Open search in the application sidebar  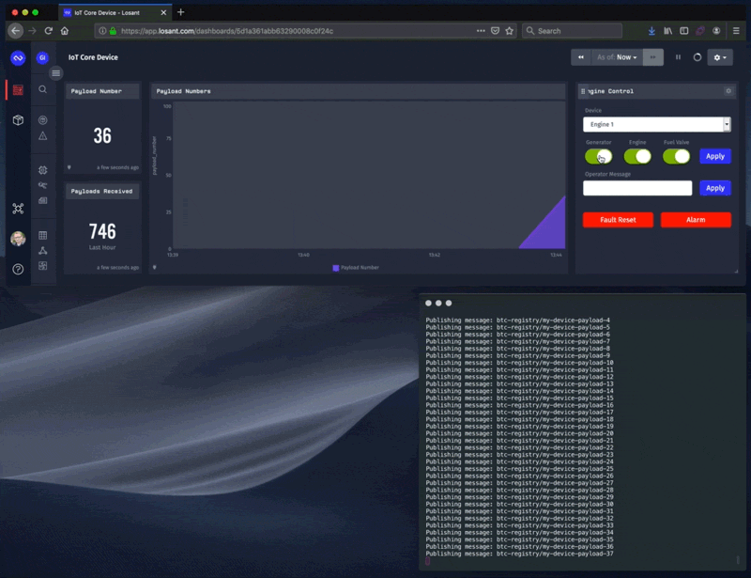click(x=43, y=89)
